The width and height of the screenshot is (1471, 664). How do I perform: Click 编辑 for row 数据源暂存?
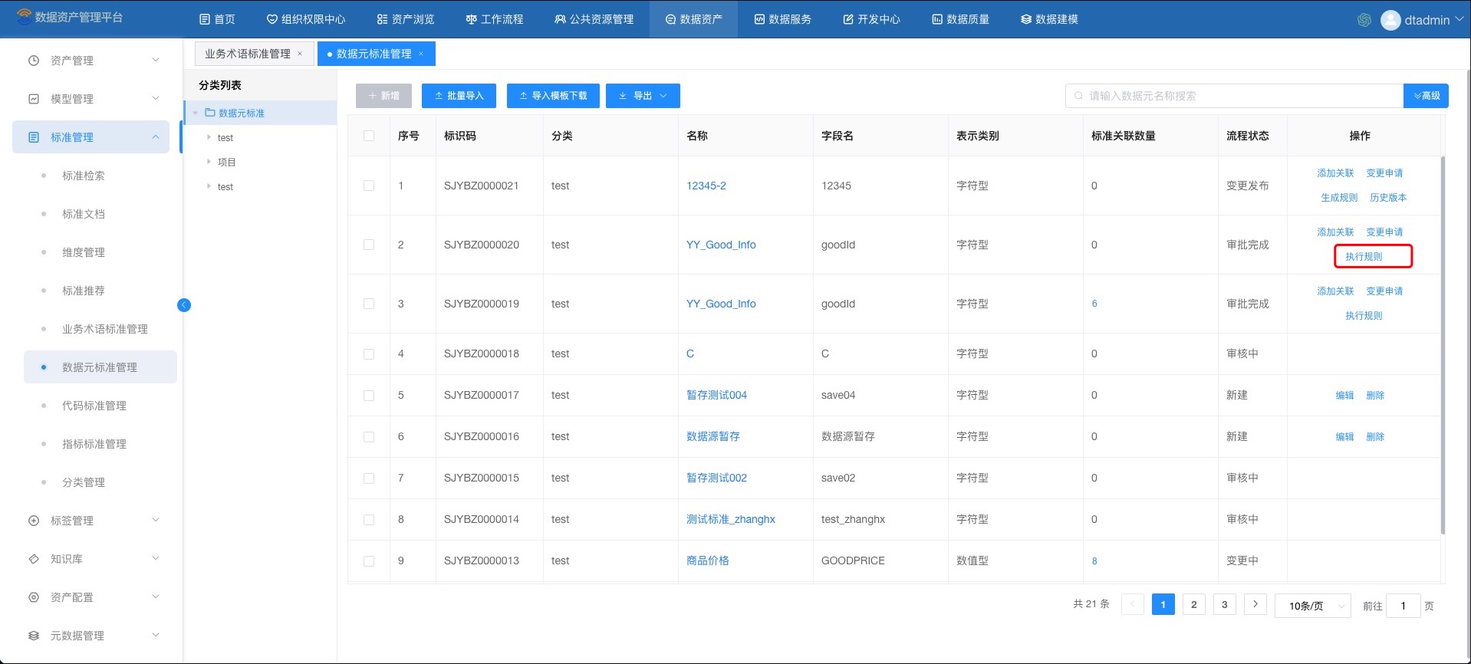(x=1344, y=437)
